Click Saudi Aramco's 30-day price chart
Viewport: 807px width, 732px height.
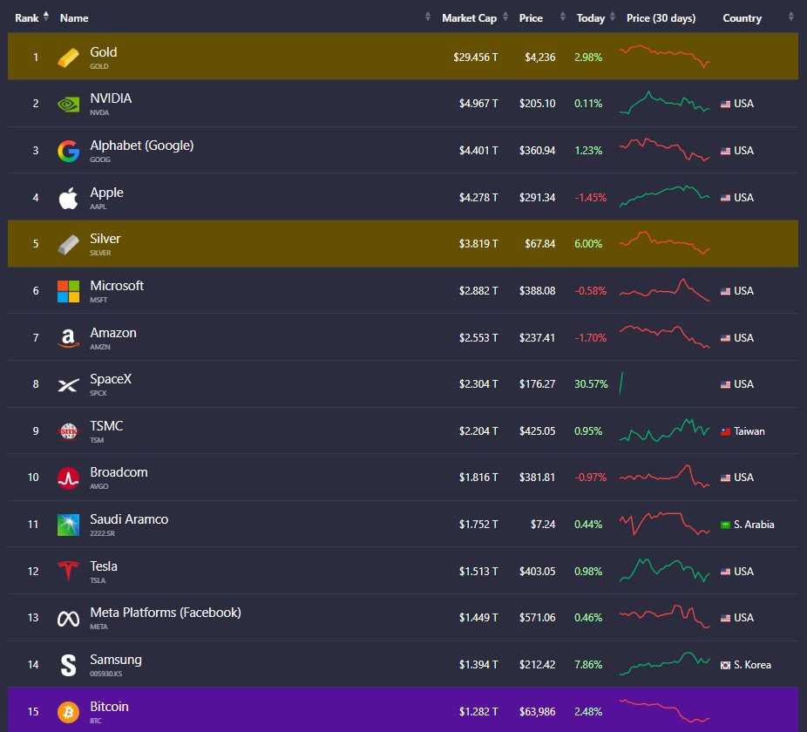(x=664, y=524)
